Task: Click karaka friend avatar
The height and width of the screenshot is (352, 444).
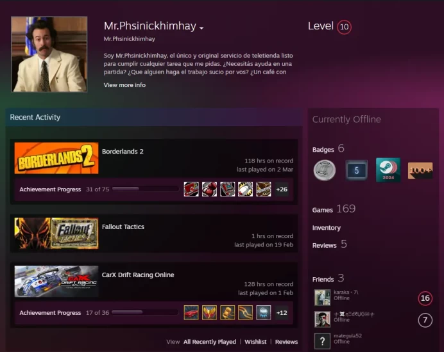Action: [x=322, y=298]
